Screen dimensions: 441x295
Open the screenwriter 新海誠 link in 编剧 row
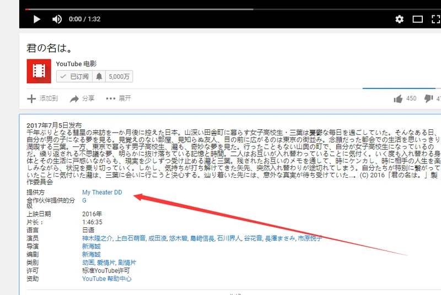[91, 255]
